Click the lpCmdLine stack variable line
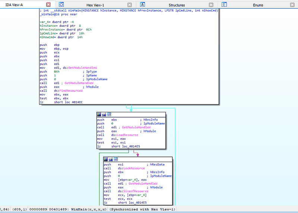This screenshot has width=298, height=213. [62, 33]
